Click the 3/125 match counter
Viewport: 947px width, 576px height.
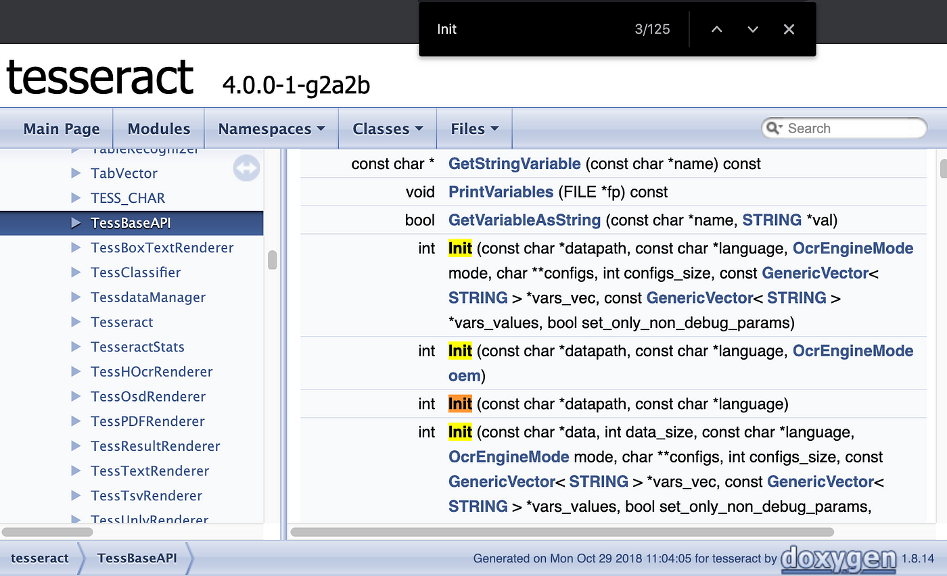point(652,29)
